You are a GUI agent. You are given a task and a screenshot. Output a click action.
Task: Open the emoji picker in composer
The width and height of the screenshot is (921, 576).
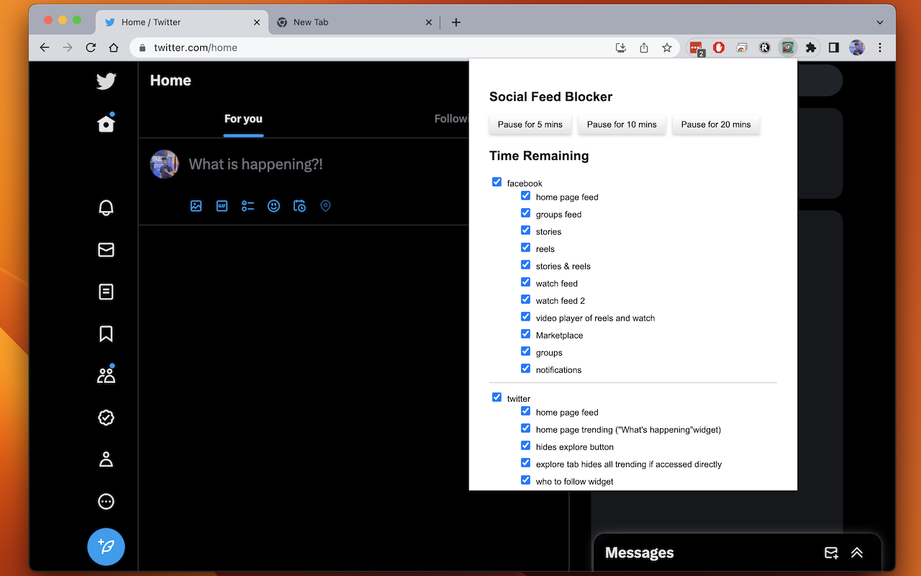pos(273,206)
